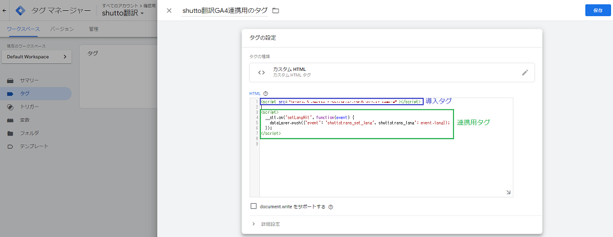Switch to the ワークスペース tab

coord(24,29)
